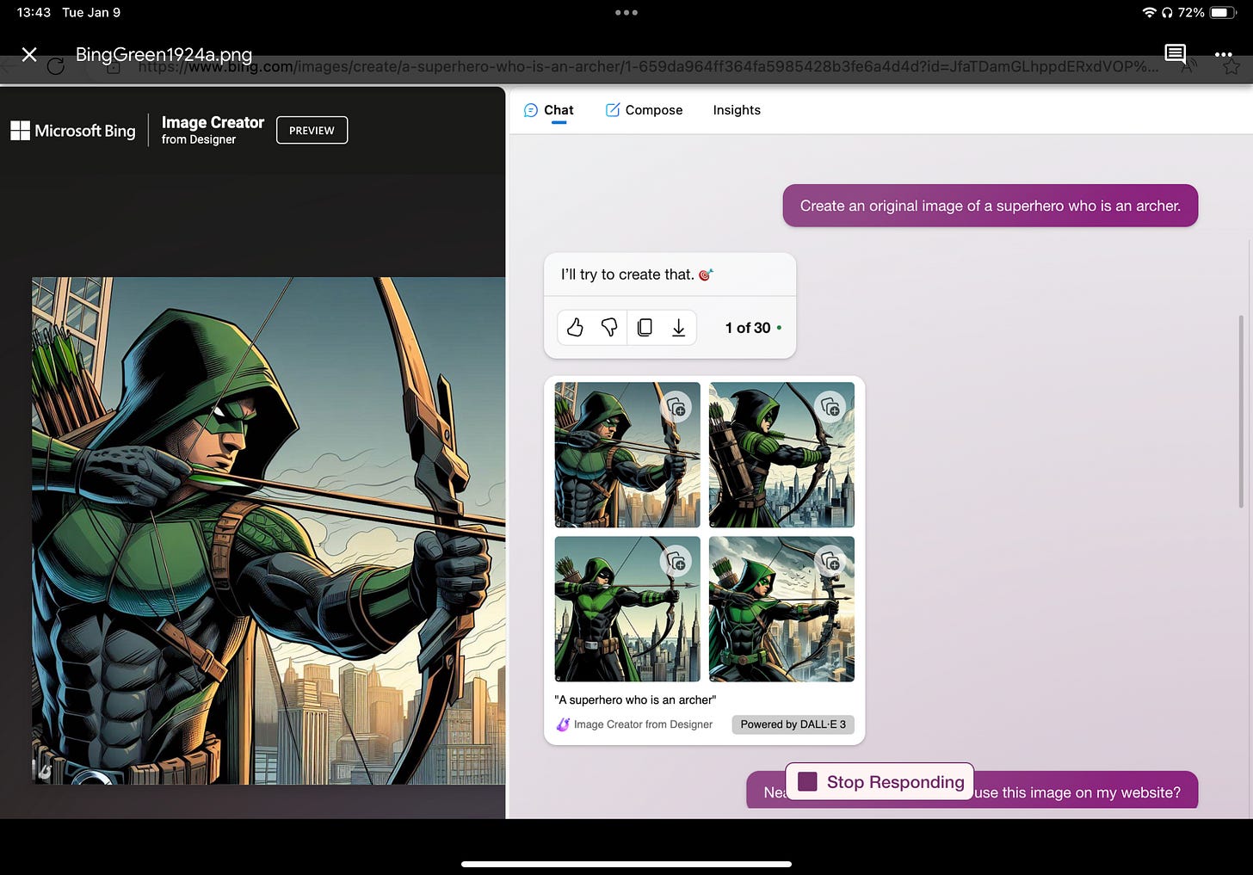The width and height of the screenshot is (1253, 875).
Task: Click the thumbs up like icon
Action: click(x=575, y=328)
